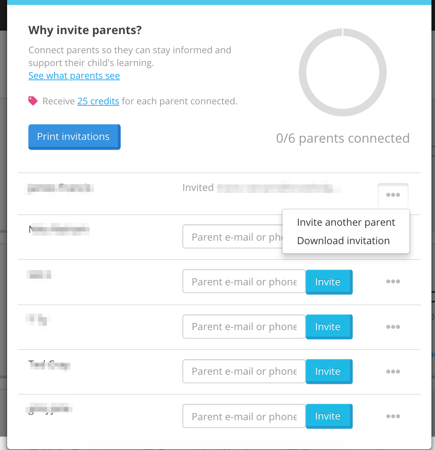The image size is (435, 450).
Task: Follow the 25 credits link
Action: [x=98, y=101]
